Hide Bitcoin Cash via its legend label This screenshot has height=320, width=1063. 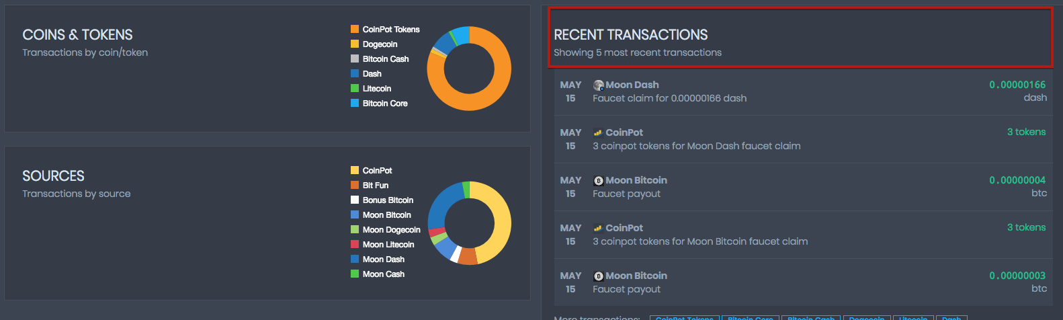(386, 59)
